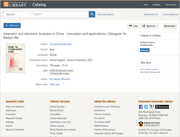Viewport: 180px width, 137px height.
Task: Open Library Access link
Action: click(x=57, y=126)
